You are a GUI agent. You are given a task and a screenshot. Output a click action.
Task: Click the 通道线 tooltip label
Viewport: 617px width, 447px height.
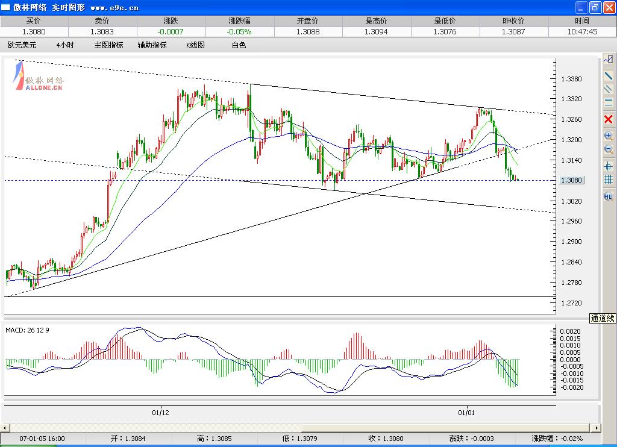click(603, 318)
